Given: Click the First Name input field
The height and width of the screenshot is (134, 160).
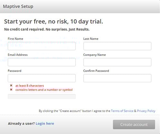Looking at the screenshot, I should (42, 46).
